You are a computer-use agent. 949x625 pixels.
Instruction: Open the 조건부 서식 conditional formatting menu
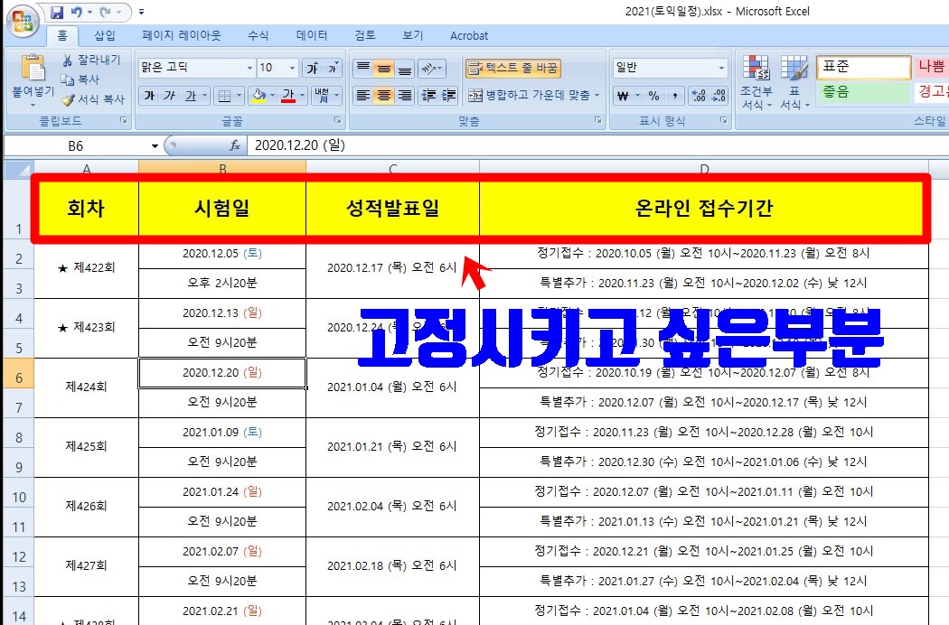click(x=756, y=81)
